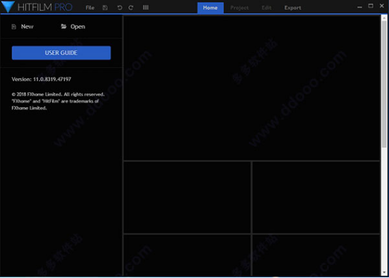Close the HitFilm window

pos(381,6)
